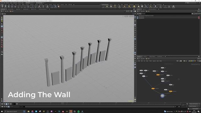Select the Box shelf tool

click(x=2, y=7)
